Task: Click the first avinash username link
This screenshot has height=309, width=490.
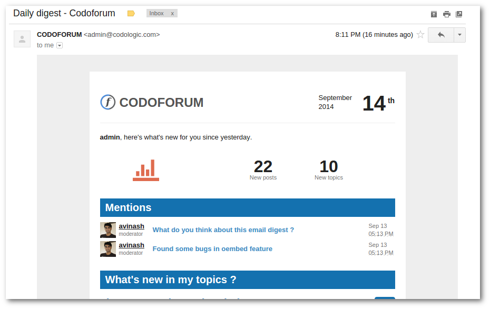Action: click(132, 226)
